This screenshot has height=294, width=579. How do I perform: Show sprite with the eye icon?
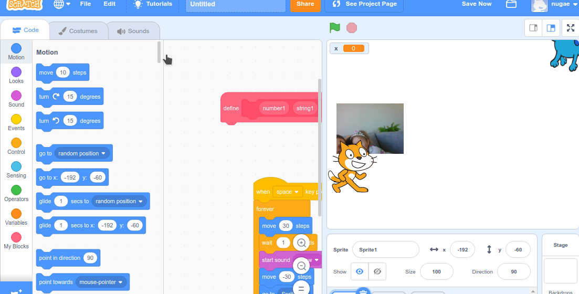click(359, 271)
